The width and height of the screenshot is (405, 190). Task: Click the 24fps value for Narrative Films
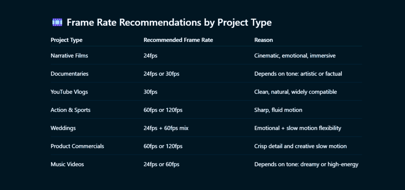[x=150, y=55]
